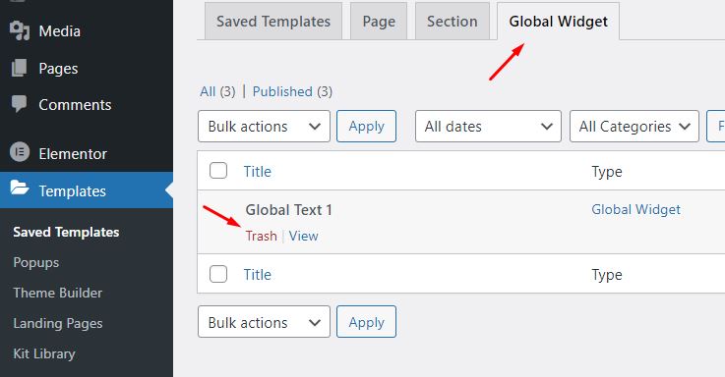The height and width of the screenshot is (377, 725).
Task: Click top Apply button
Action: click(366, 126)
